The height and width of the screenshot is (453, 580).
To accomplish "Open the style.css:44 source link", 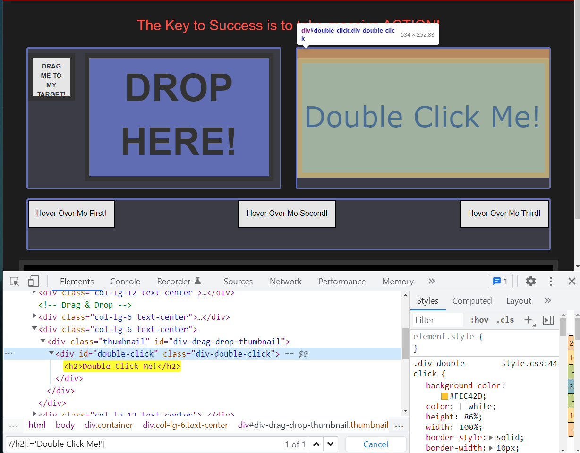I will point(529,364).
